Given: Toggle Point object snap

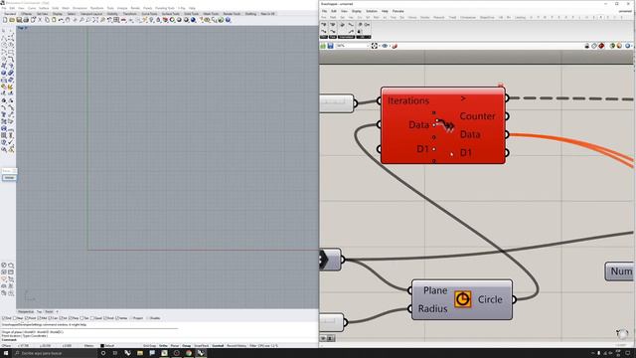Looking at the screenshot, I should pyautogui.click(x=31, y=318).
